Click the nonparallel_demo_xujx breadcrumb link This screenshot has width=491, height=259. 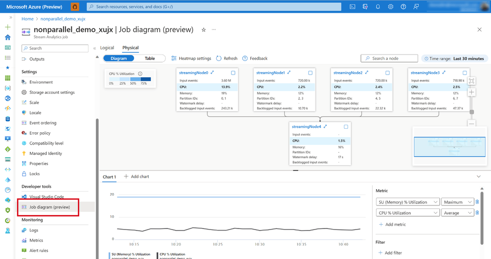pos(63,19)
